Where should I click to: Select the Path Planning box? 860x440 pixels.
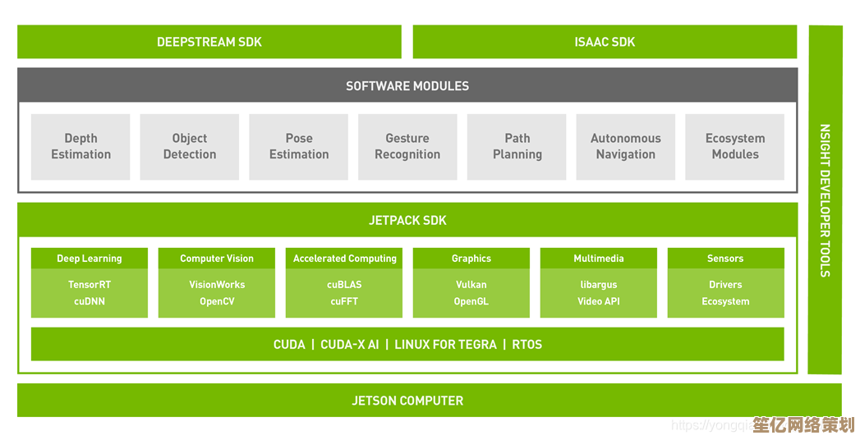click(517, 146)
